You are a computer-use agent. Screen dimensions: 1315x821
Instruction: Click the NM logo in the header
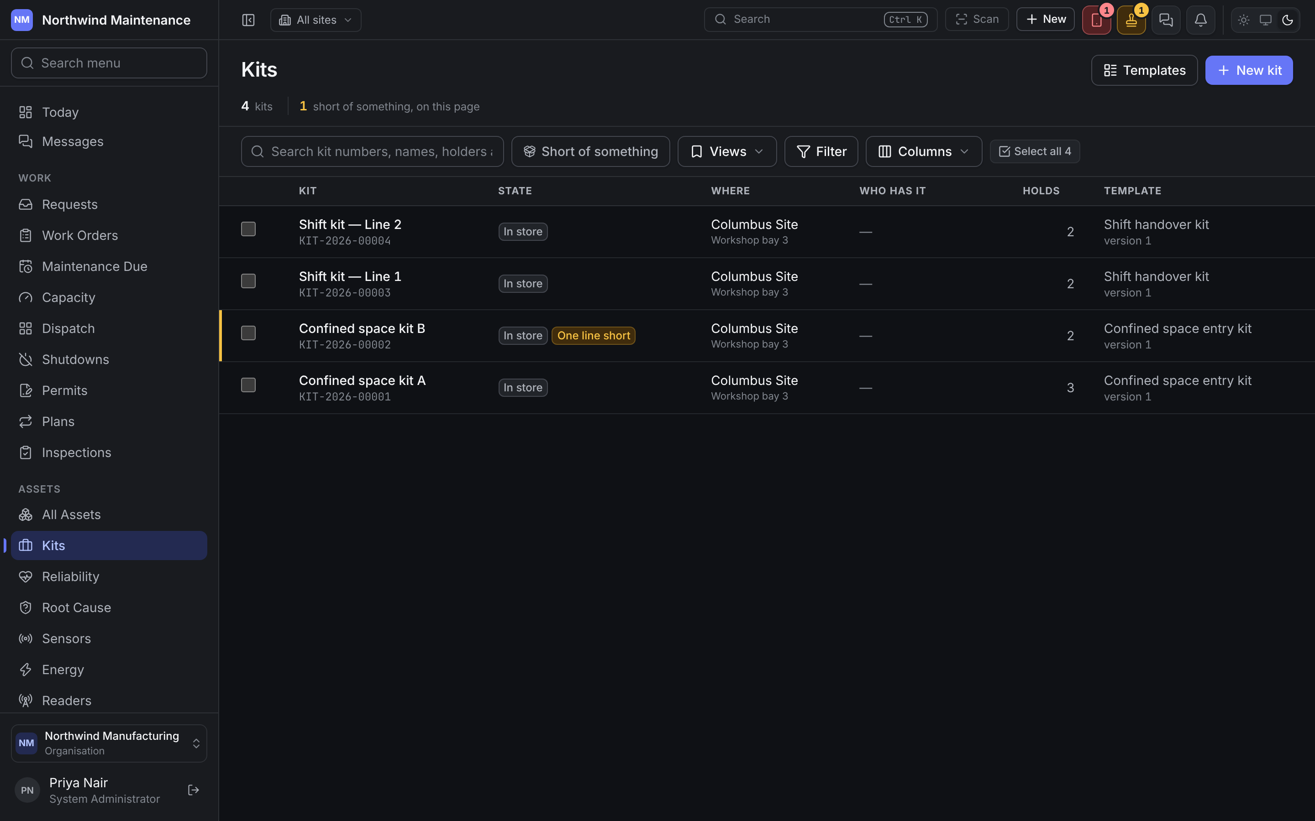[x=22, y=20]
